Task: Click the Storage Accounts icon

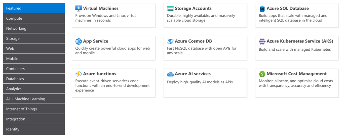Action: (170, 9)
